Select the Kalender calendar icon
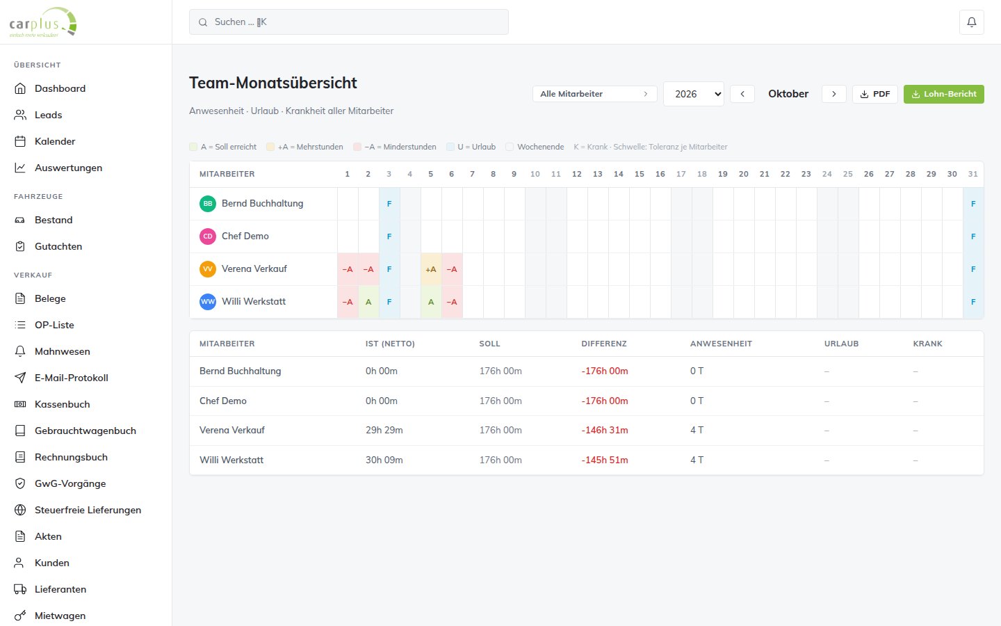The height and width of the screenshot is (626, 1001). tap(20, 141)
